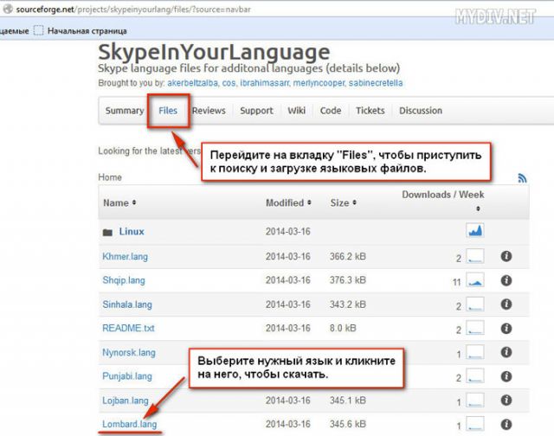Open the RSS feed icon
The height and width of the screenshot is (436, 554).
pyautogui.click(x=522, y=178)
